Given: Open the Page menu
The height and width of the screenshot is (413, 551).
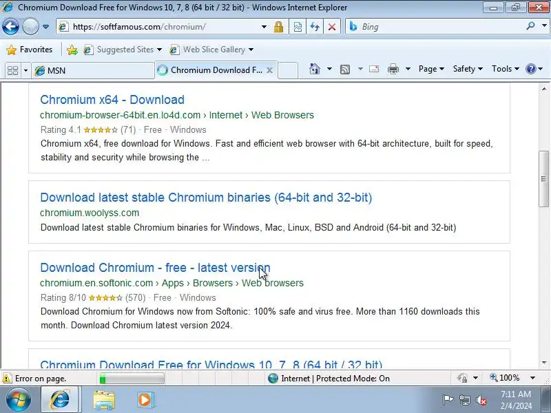Looking at the screenshot, I should (x=431, y=69).
